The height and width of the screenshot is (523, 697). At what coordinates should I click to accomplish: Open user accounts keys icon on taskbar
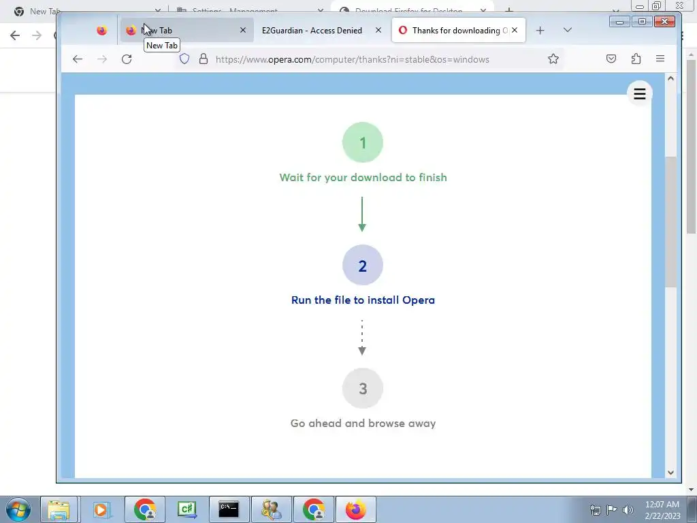coord(271,509)
